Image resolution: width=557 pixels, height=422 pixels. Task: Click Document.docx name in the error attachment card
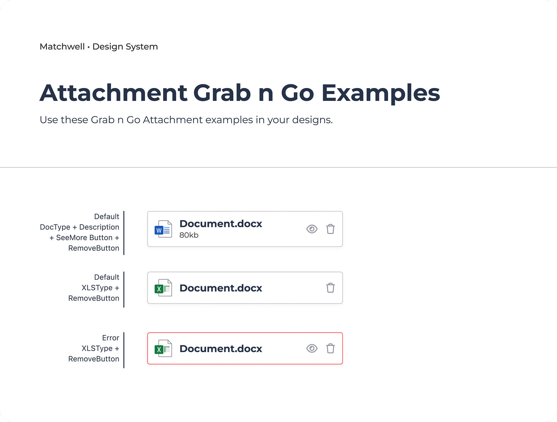(221, 349)
